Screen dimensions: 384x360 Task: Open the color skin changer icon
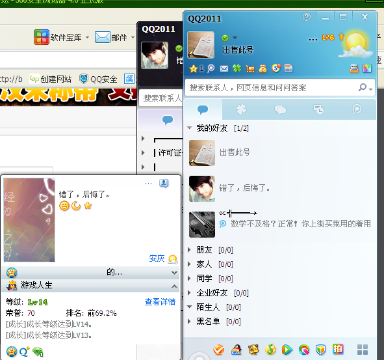367,68
